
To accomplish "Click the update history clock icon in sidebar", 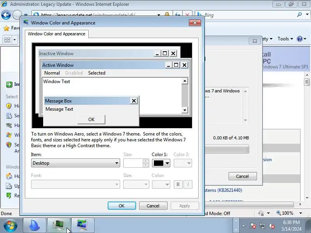I will [9, 186].
